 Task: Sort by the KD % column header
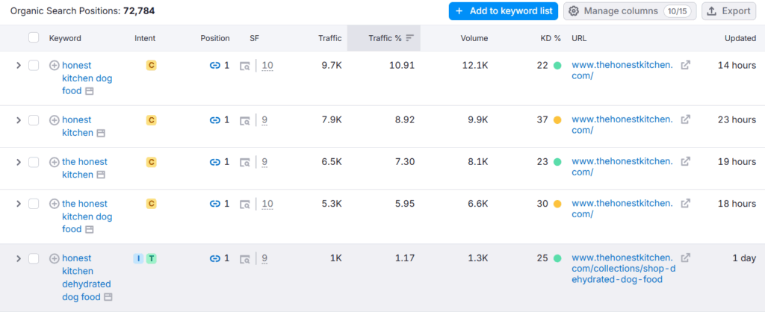[551, 38]
